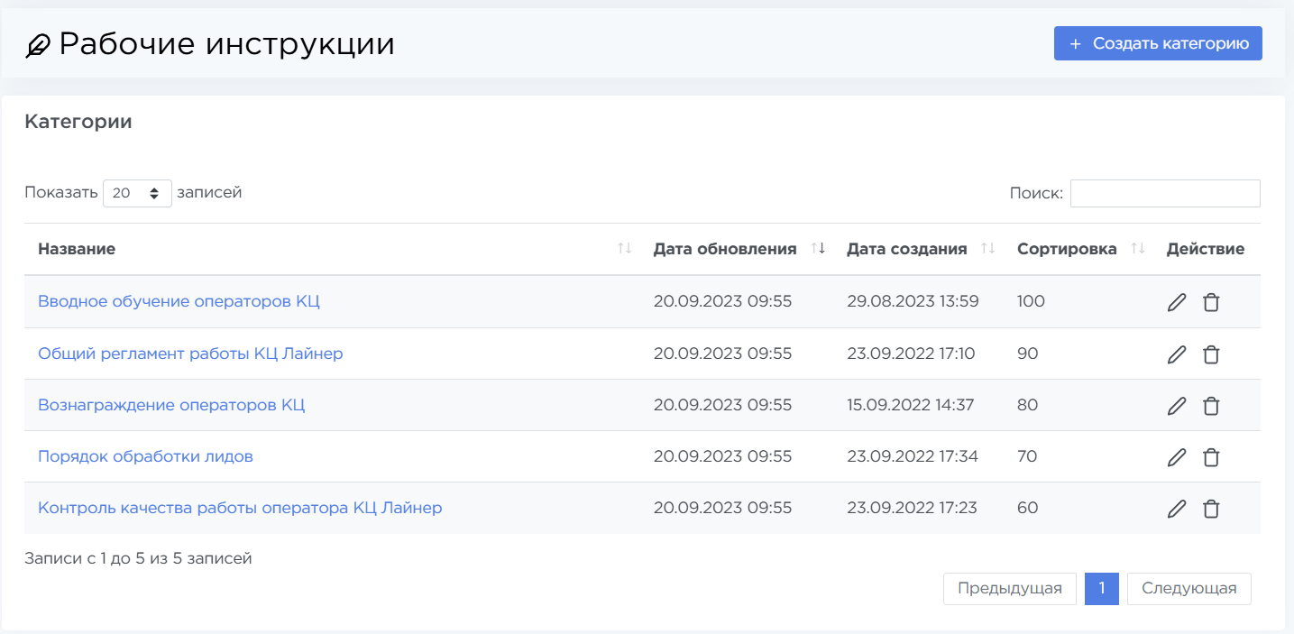The image size is (1294, 634).
Task: Sort table by Название column
Action: click(77, 249)
